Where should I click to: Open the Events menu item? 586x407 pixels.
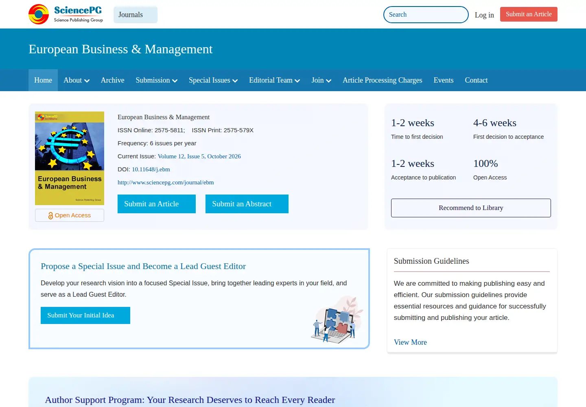[x=444, y=80]
